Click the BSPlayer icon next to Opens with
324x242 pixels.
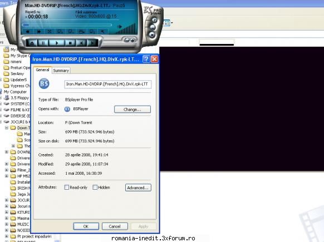(67, 109)
